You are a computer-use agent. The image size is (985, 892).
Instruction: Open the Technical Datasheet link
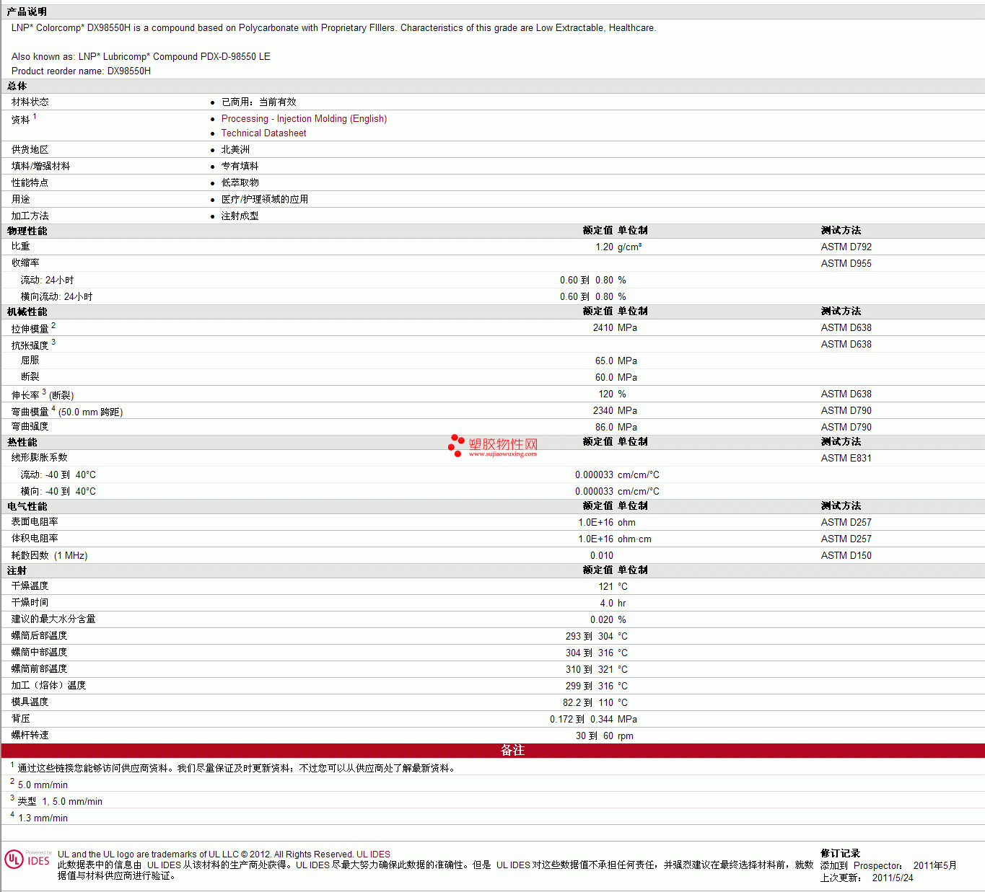[x=263, y=133]
